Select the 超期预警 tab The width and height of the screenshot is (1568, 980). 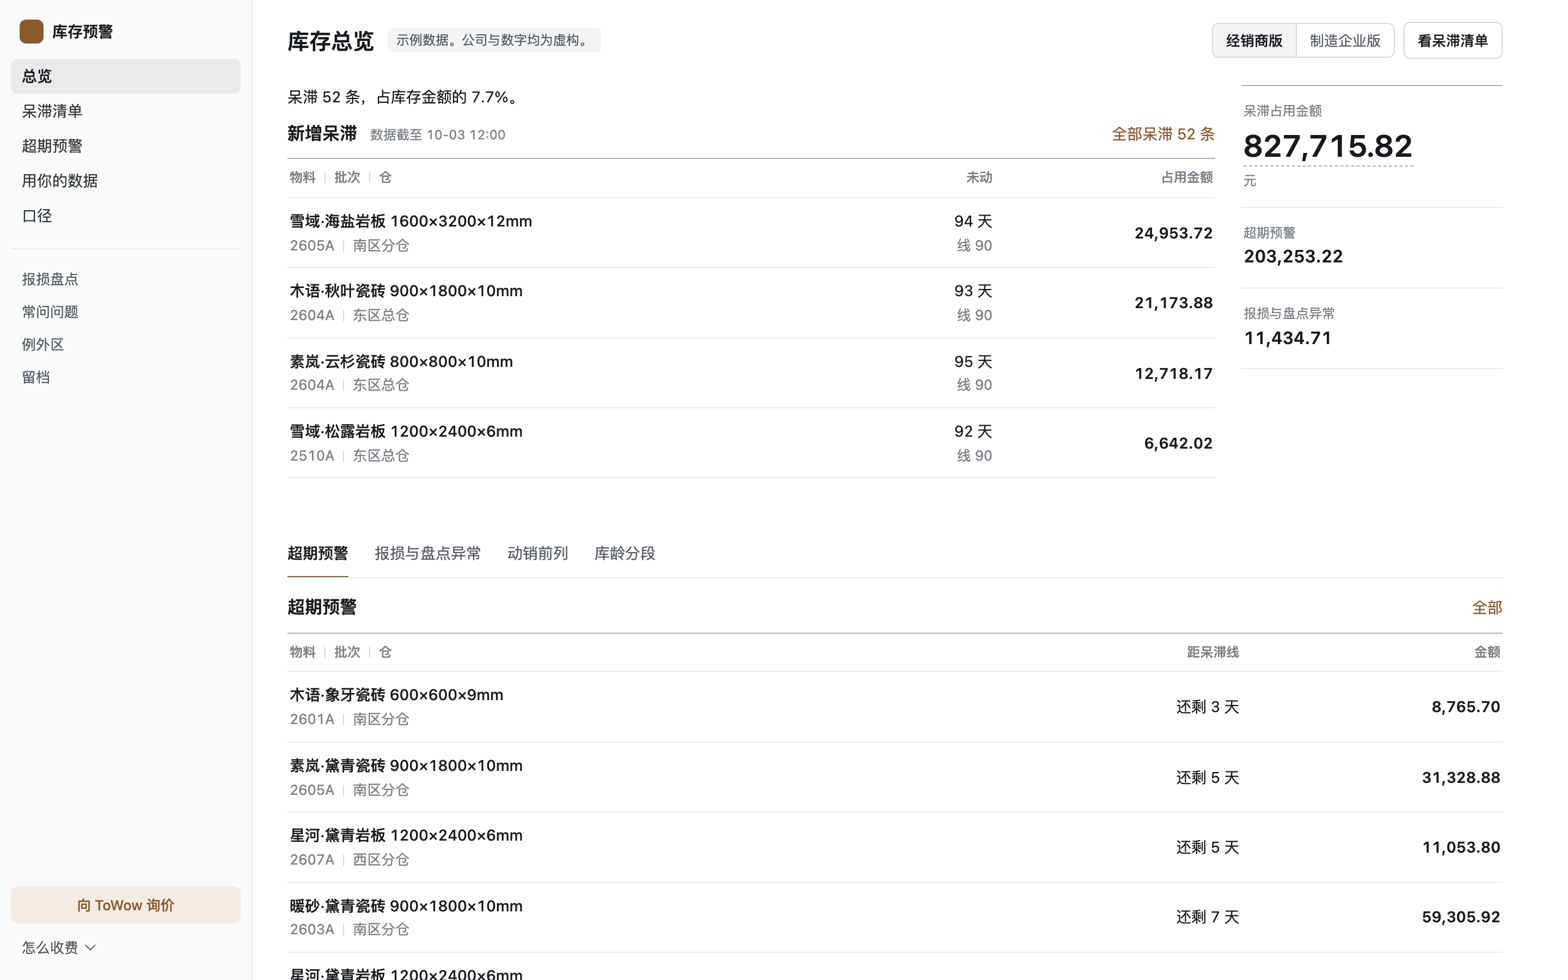(x=317, y=554)
